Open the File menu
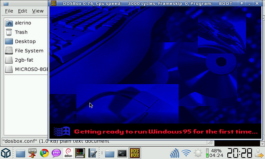The width and height of the screenshot is (265, 159). pos(9,11)
